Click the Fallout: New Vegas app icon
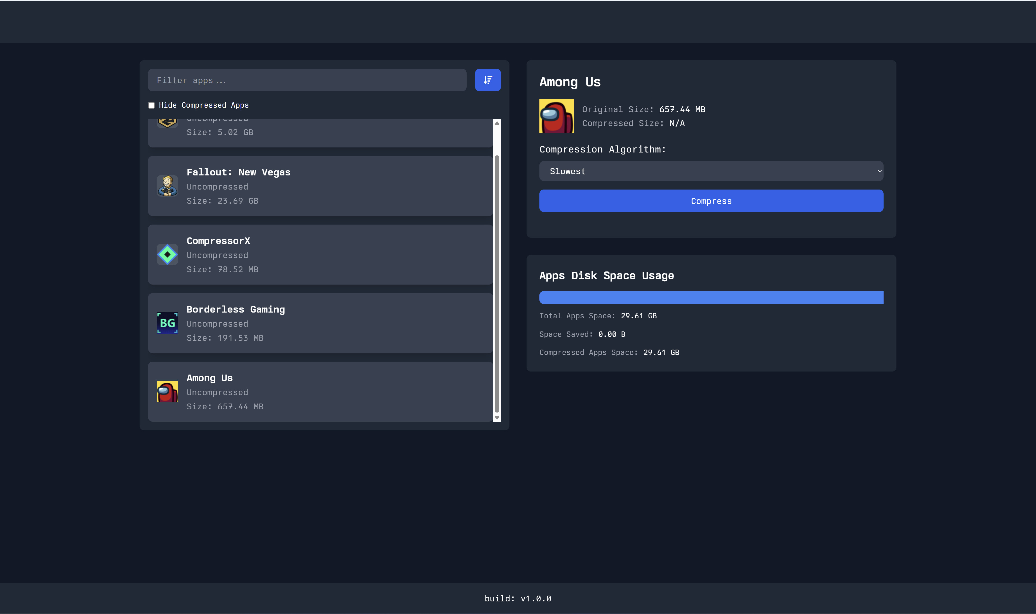 (167, 186)
